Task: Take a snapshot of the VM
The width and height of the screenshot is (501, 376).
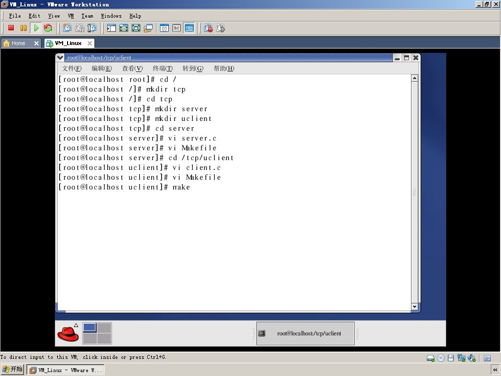Action: tap(67, 28)
